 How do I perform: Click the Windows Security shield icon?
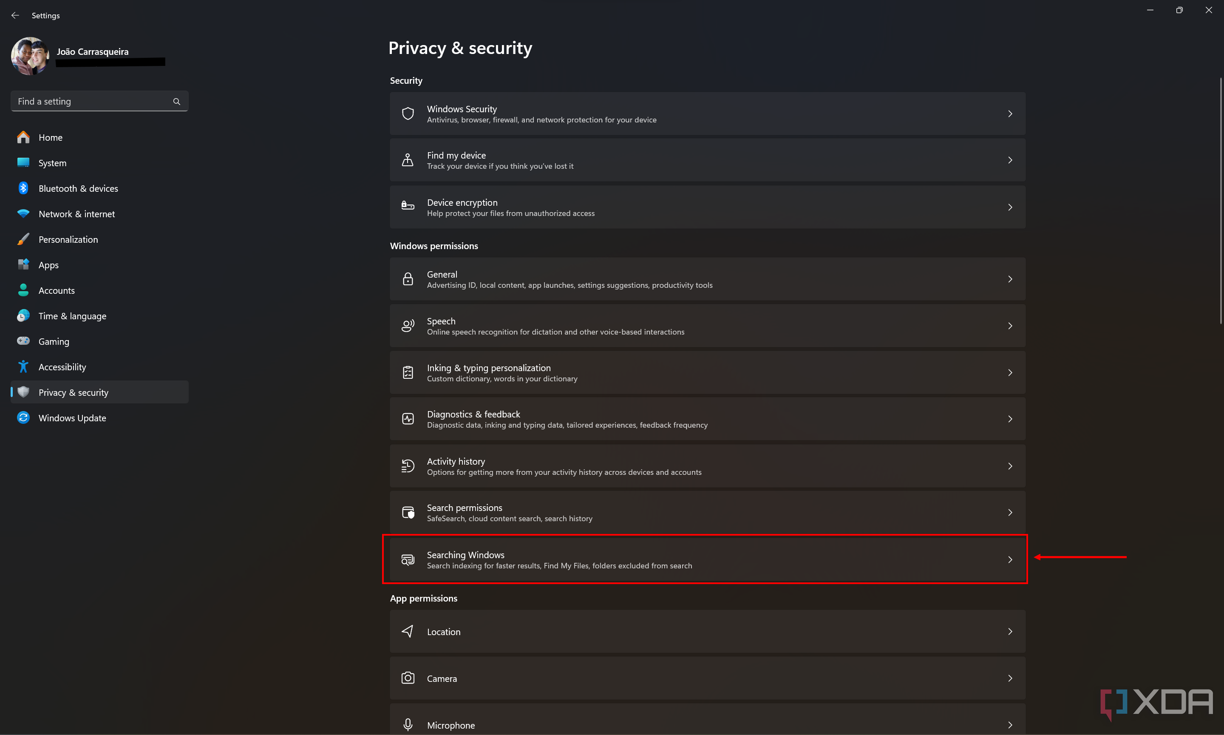(x=408, y=114)
